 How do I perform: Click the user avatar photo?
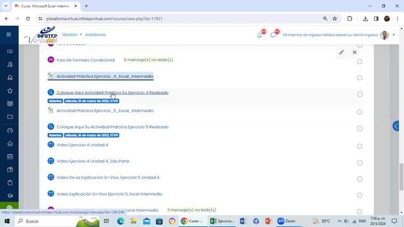pos(384,35)
